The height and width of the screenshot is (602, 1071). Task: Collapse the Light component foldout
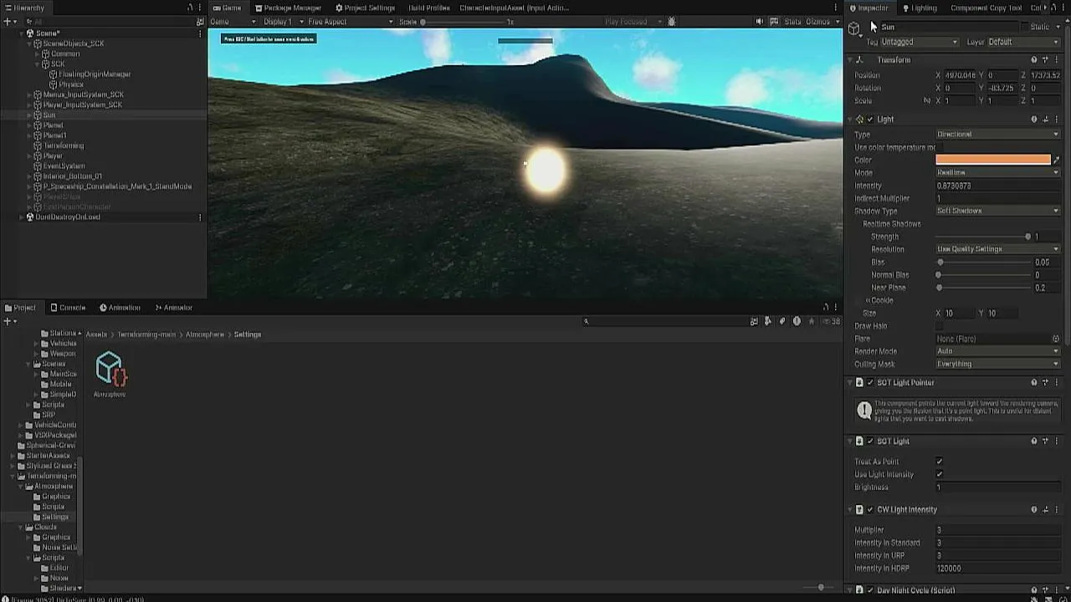[x=849, y=120]
